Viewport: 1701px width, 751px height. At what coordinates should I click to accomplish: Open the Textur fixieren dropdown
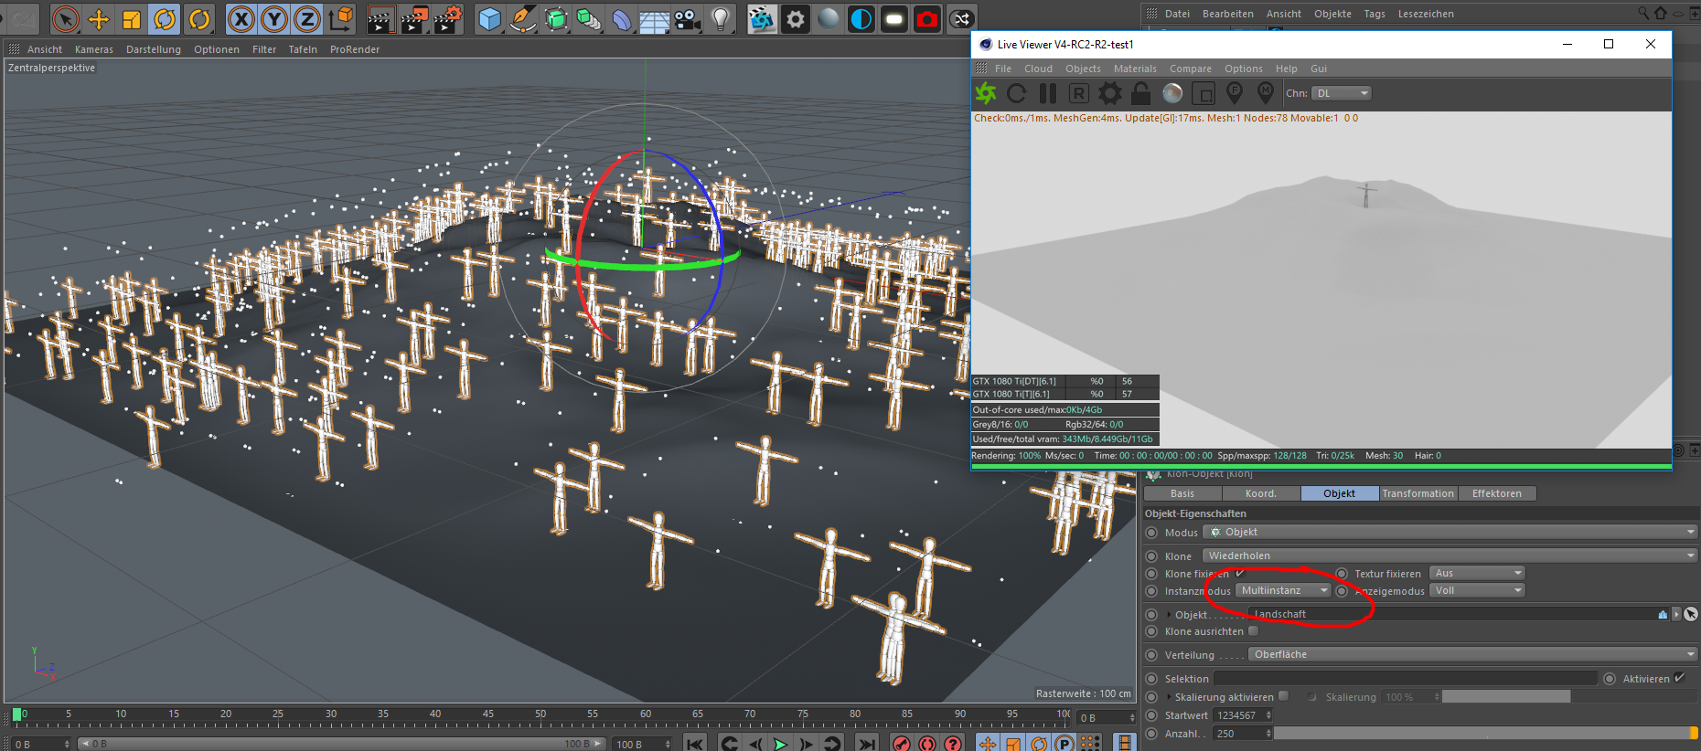1477,573
